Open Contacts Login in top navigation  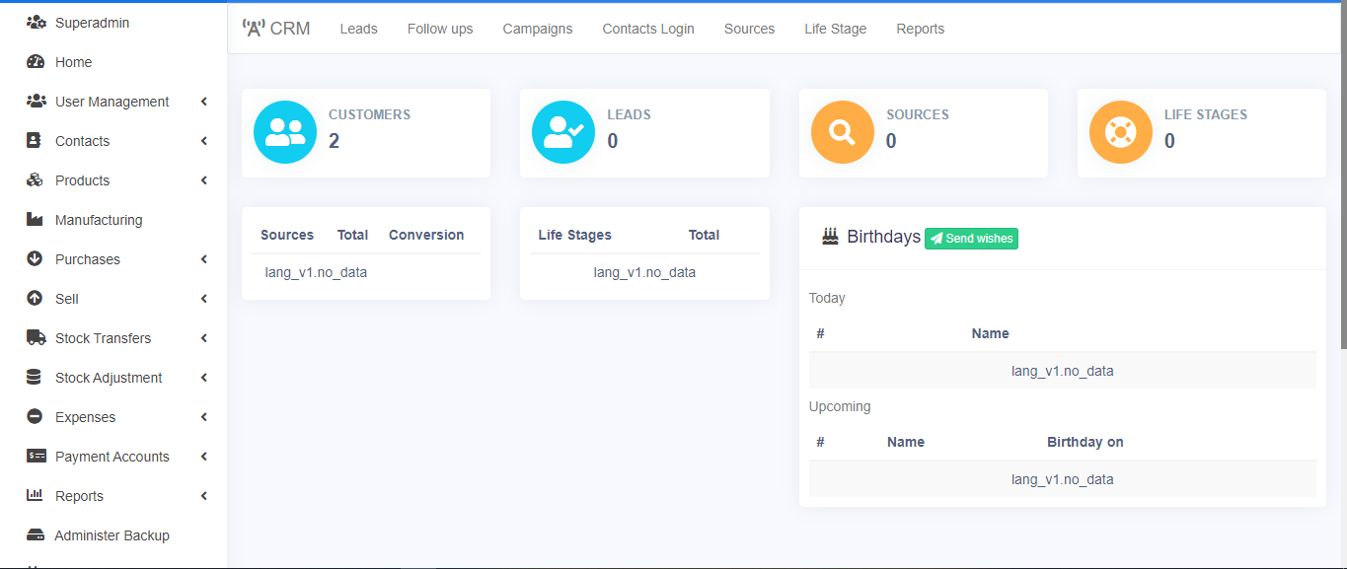coord(648,29)
